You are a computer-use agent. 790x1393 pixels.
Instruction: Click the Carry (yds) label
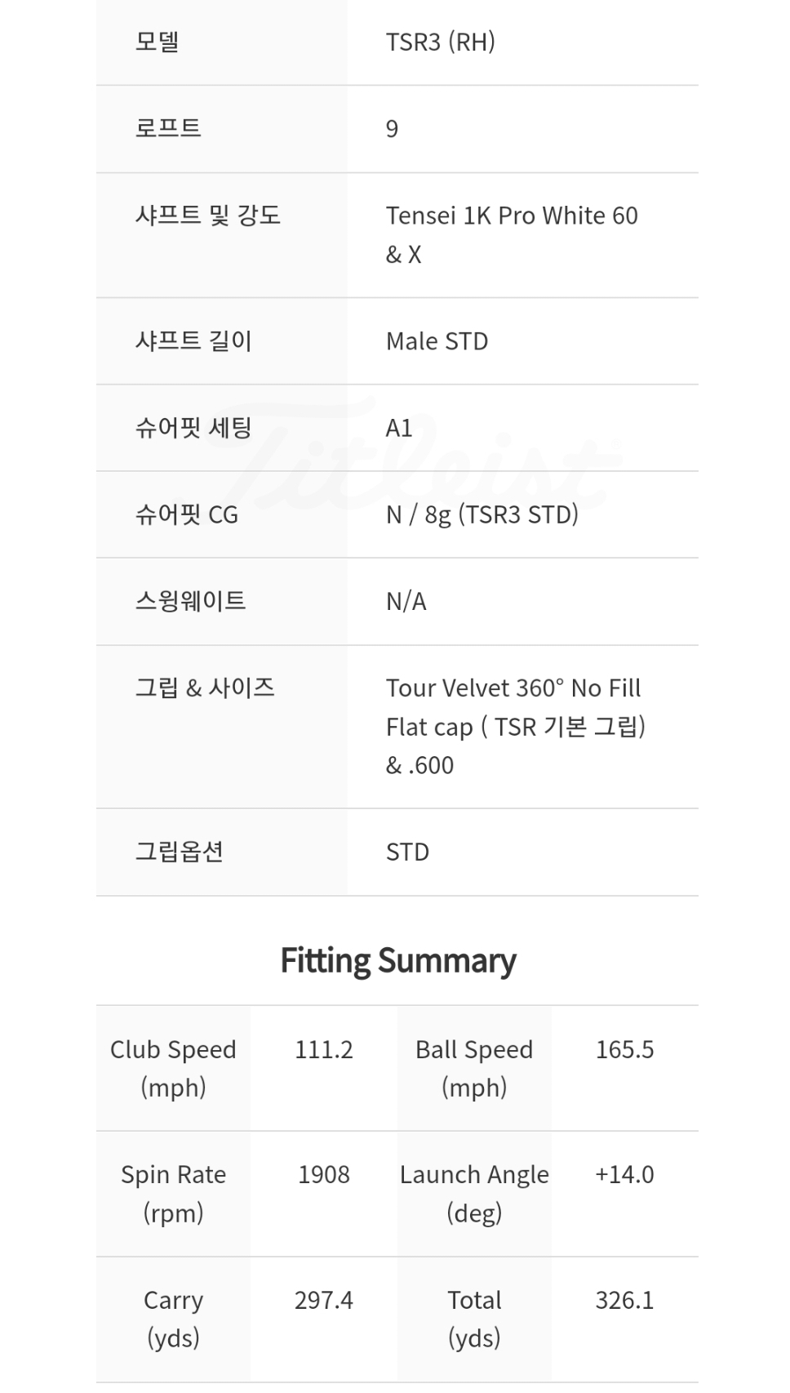click(x=173, y=1318)
